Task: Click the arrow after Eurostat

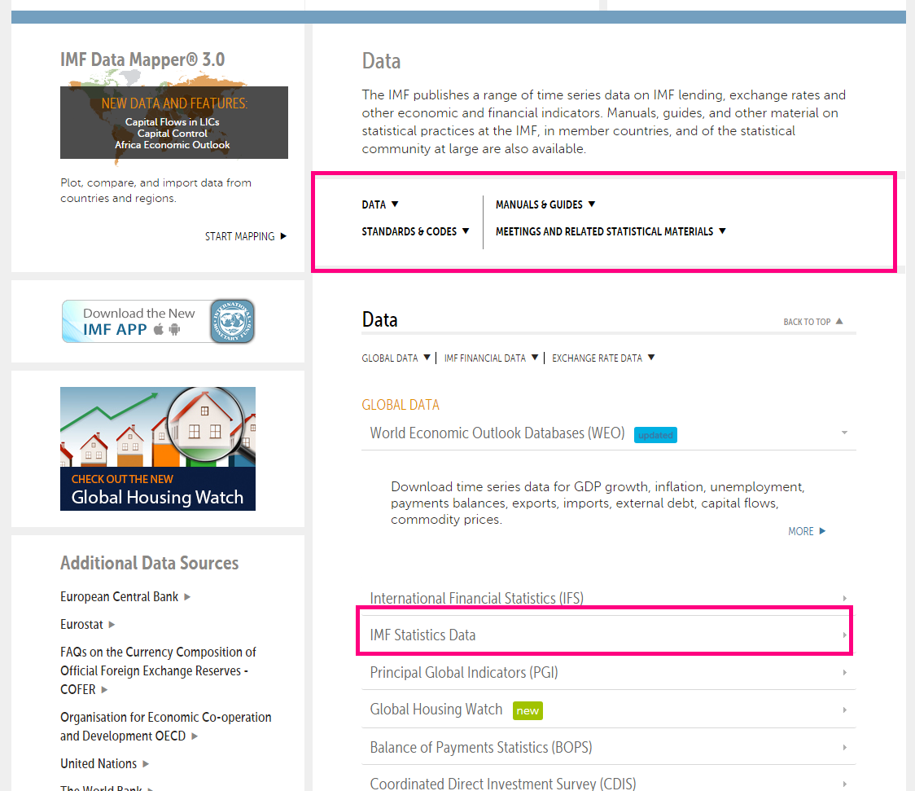Action: click(x=112, y=625)
